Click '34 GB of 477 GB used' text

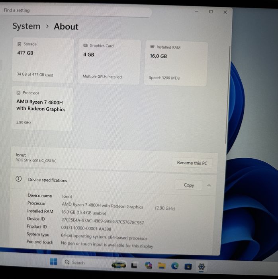(x=35, y=75)
